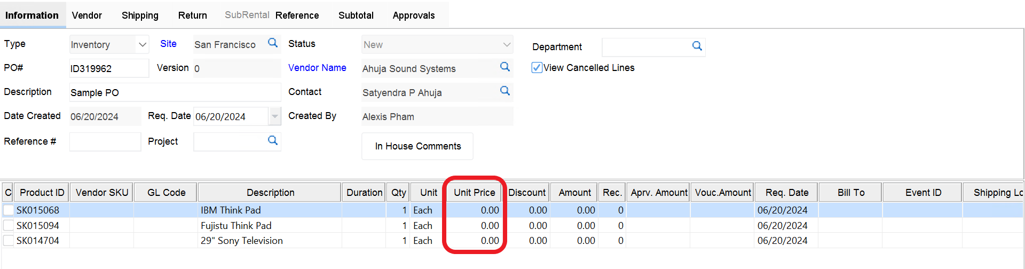The image size is (1025, 269).
Task: Expand the Type dropdown showing Inventory
Action: (x=142, y=45)
